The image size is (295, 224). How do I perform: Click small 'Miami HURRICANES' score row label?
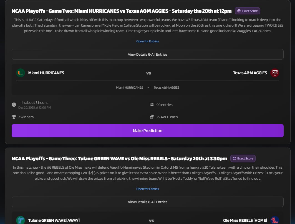pos(129,87)
